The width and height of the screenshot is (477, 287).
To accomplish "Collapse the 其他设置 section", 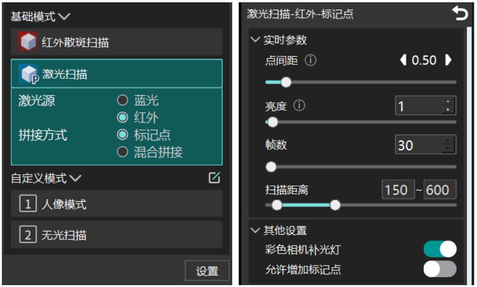I will (255, 230).
